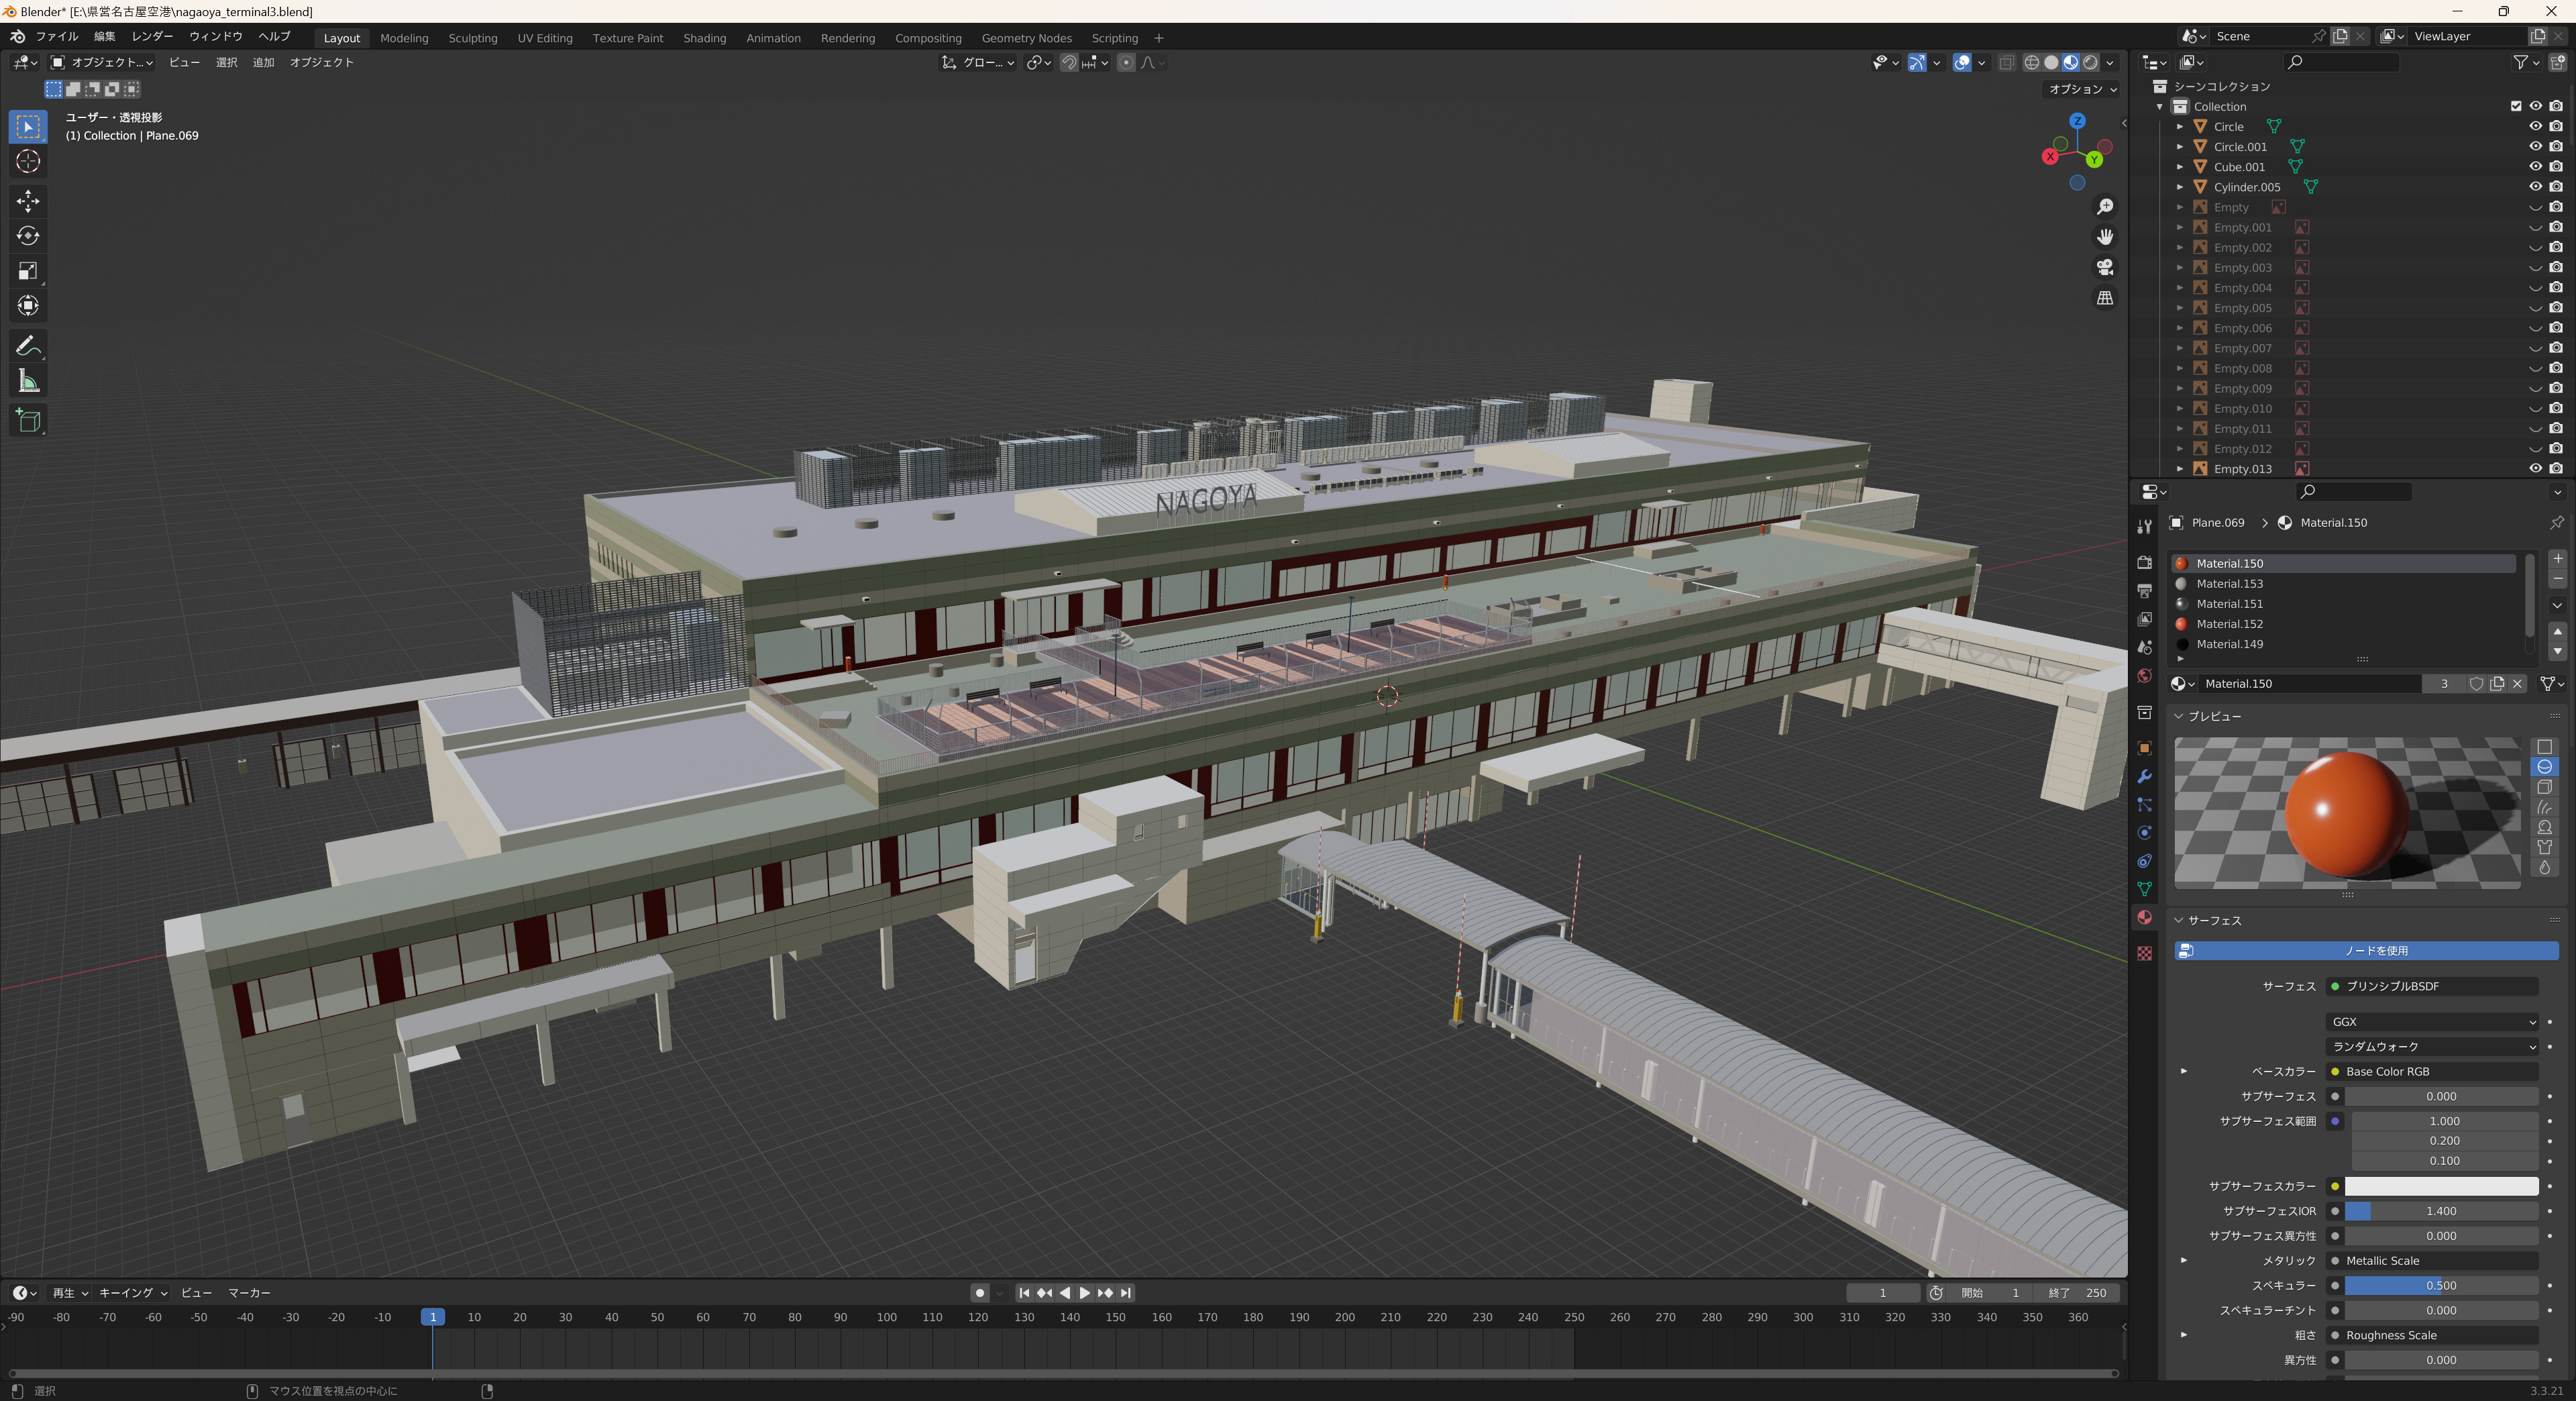
Task: Switch to UV Editing workspace tab
Action: (x=545, y=38)
